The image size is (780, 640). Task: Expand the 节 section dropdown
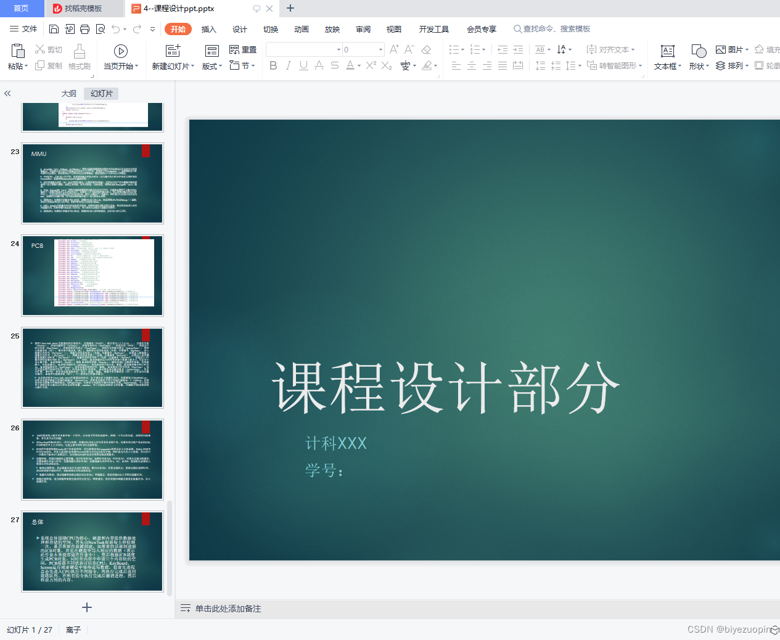point(242,66)
